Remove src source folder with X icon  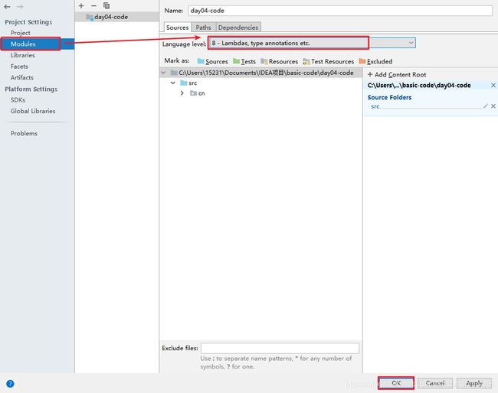coord(493,106)
